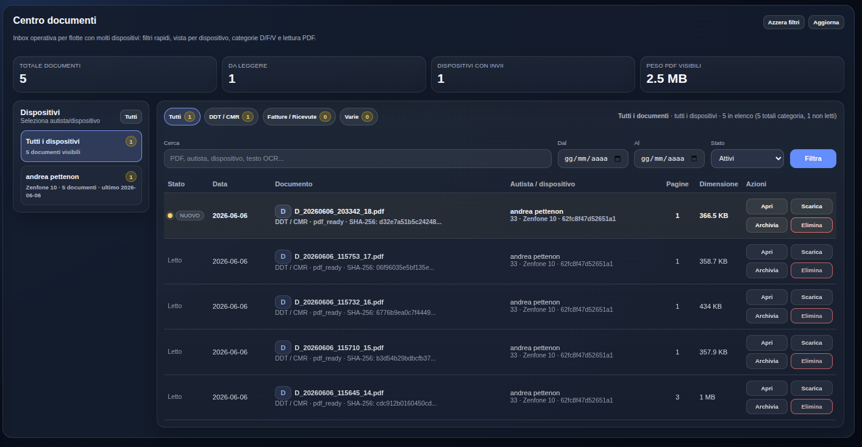This screenshot has height=447, width=862.
Task: Delete D_20260606_115710_15.pdf with Elimina
Action: (811, 361)
